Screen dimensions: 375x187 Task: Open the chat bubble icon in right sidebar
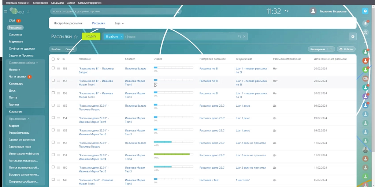tap(365, 32)
